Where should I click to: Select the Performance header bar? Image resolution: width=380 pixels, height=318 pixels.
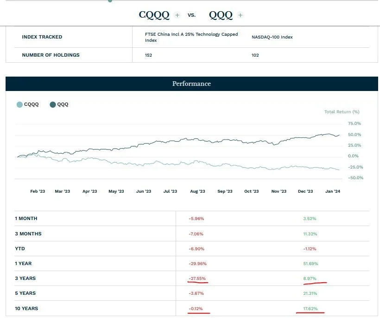(191, 84)
